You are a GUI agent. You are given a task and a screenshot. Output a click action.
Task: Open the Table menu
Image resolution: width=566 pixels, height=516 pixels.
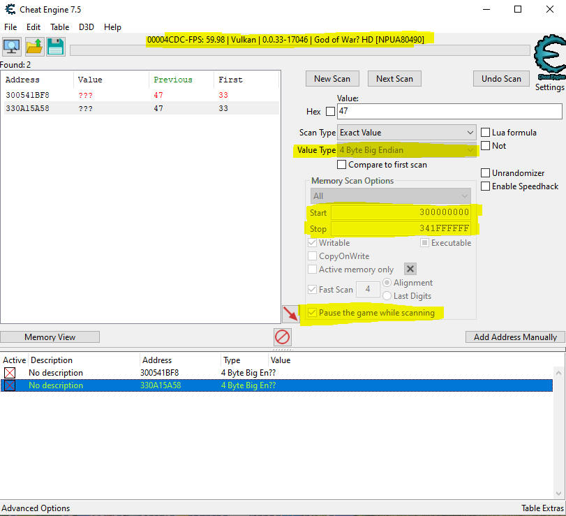click(59, 27)
